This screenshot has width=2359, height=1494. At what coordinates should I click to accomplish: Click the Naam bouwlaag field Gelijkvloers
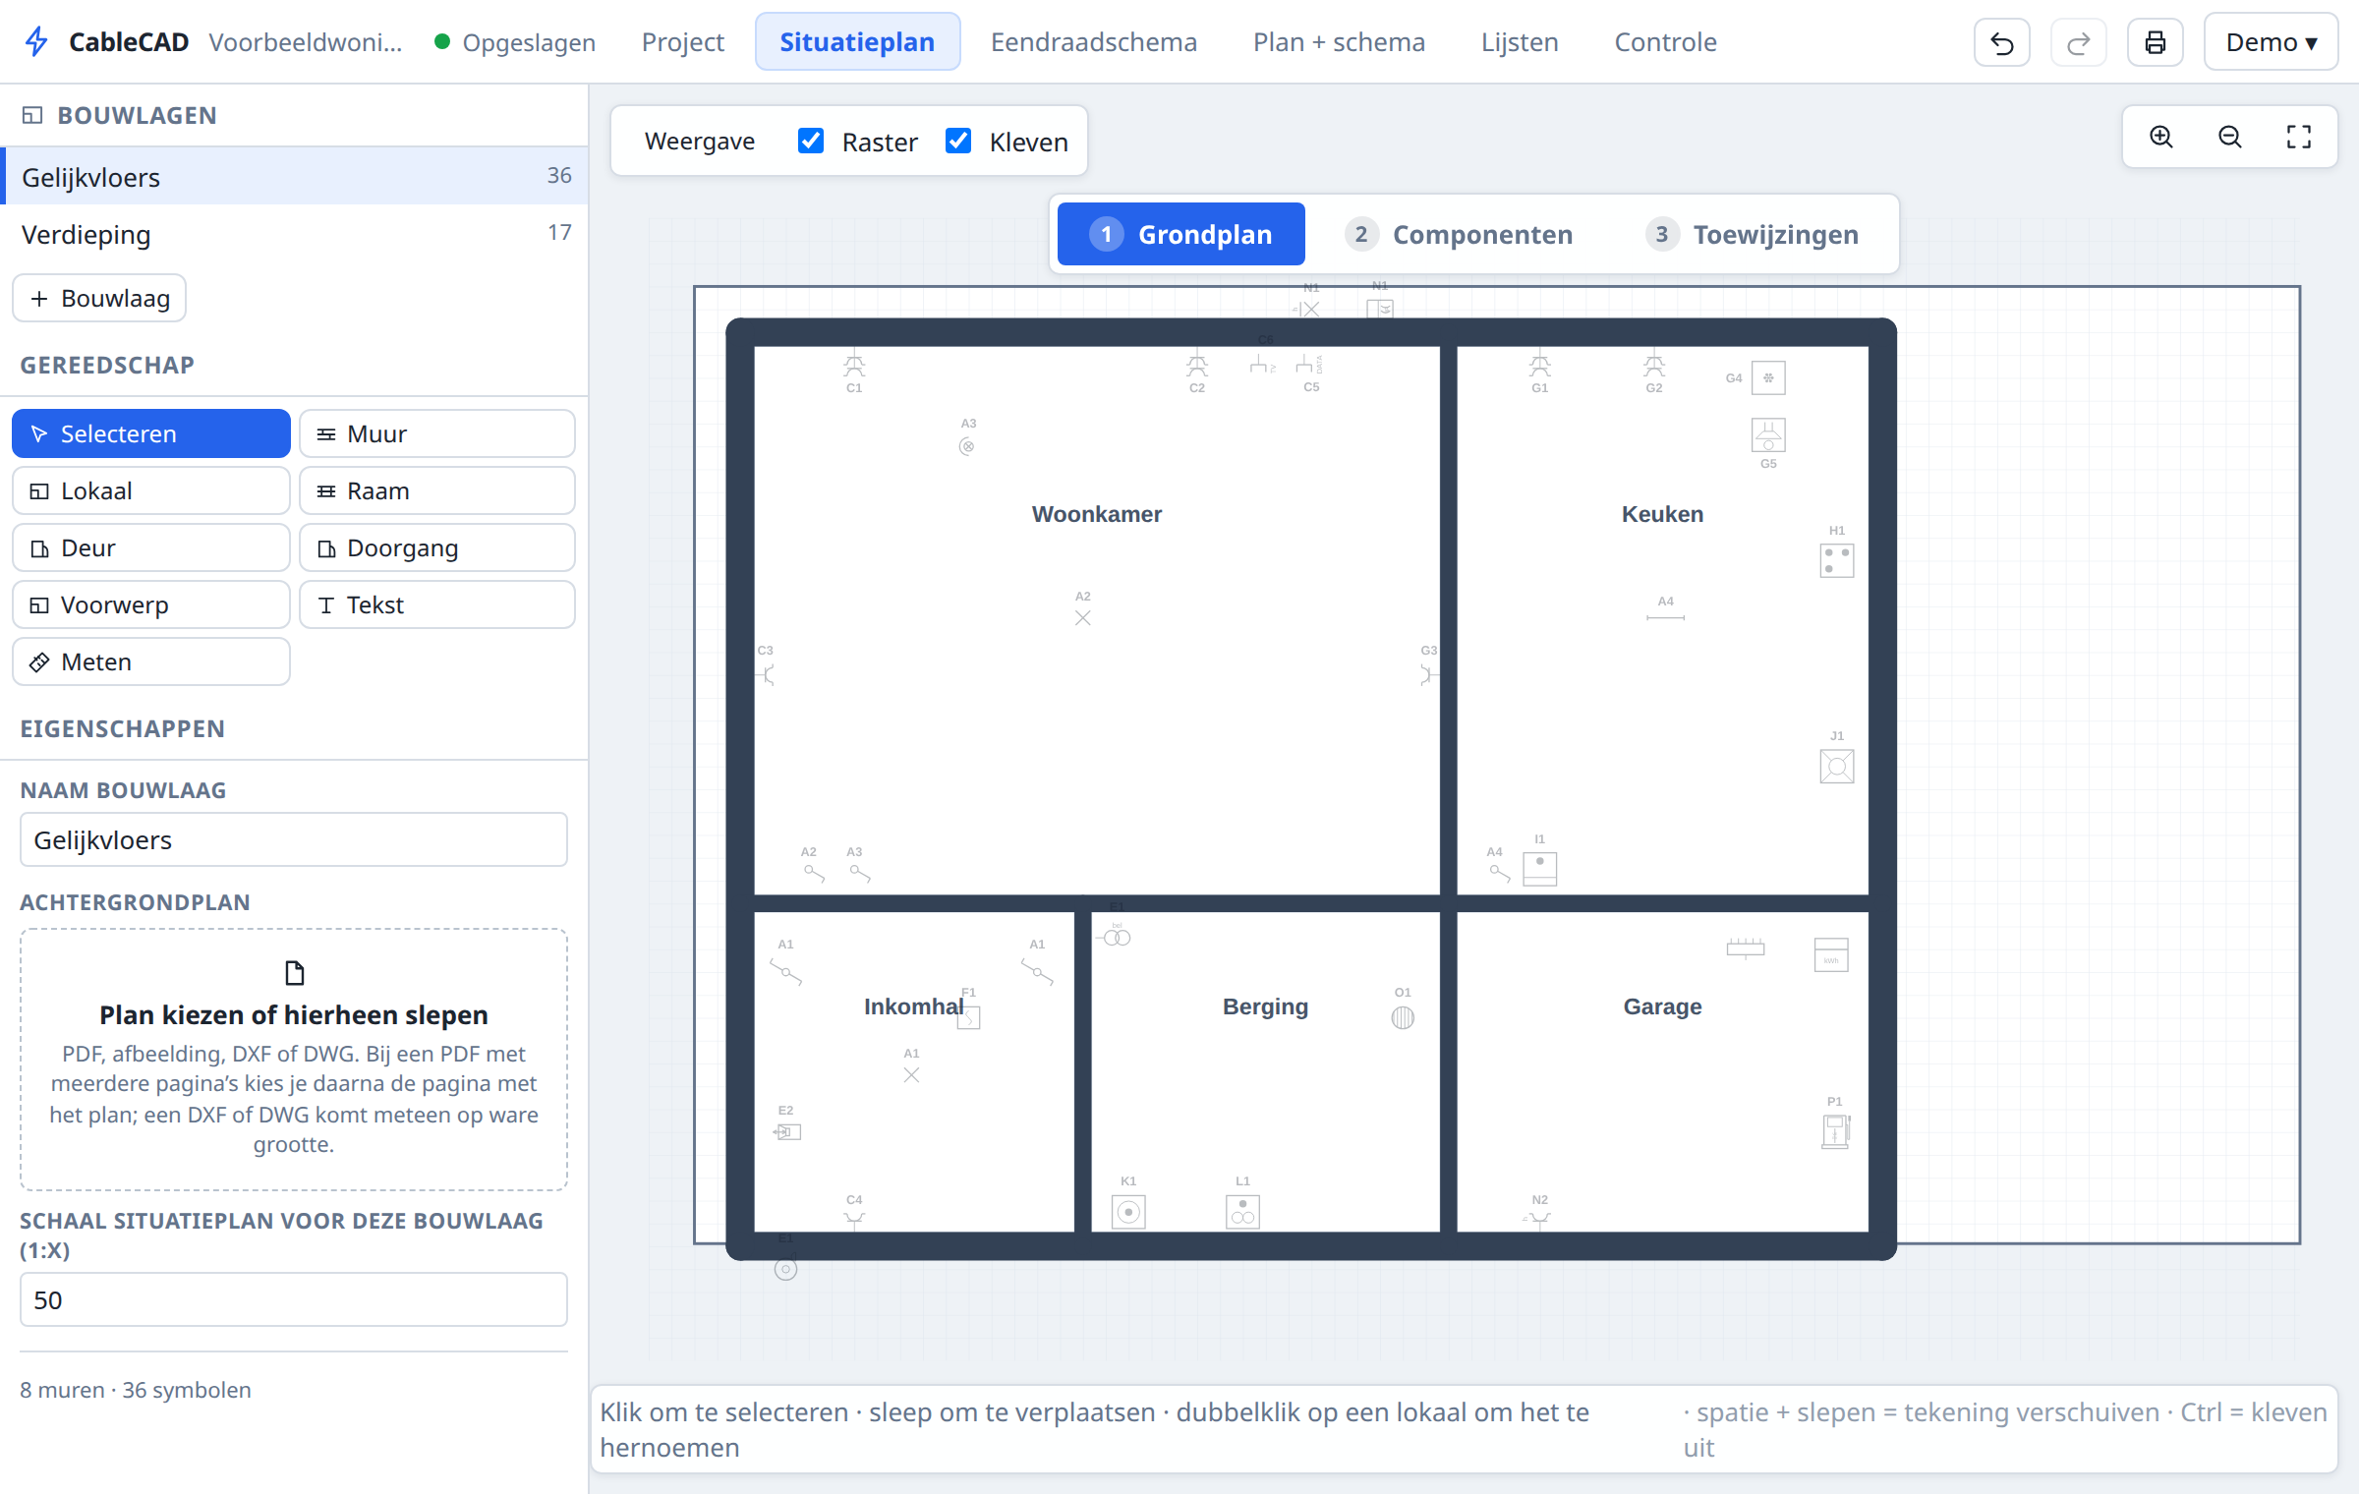[x=294, y=839]
